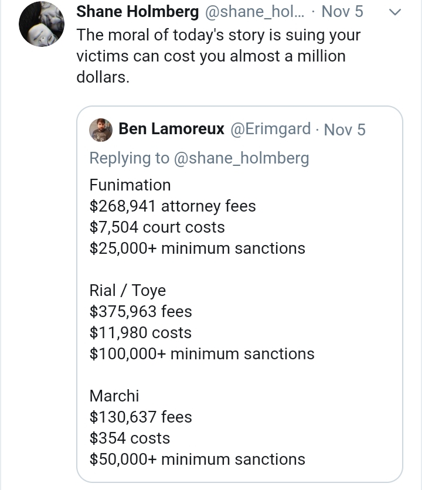Click the Funimation heading in quoted tweet
The height and width of the screenshot is (490, 422).
click(130, 185)
